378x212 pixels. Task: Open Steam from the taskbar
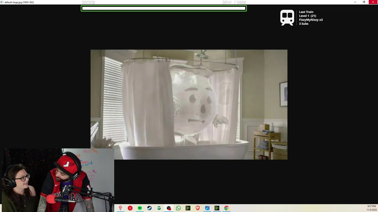click(149, 208)
